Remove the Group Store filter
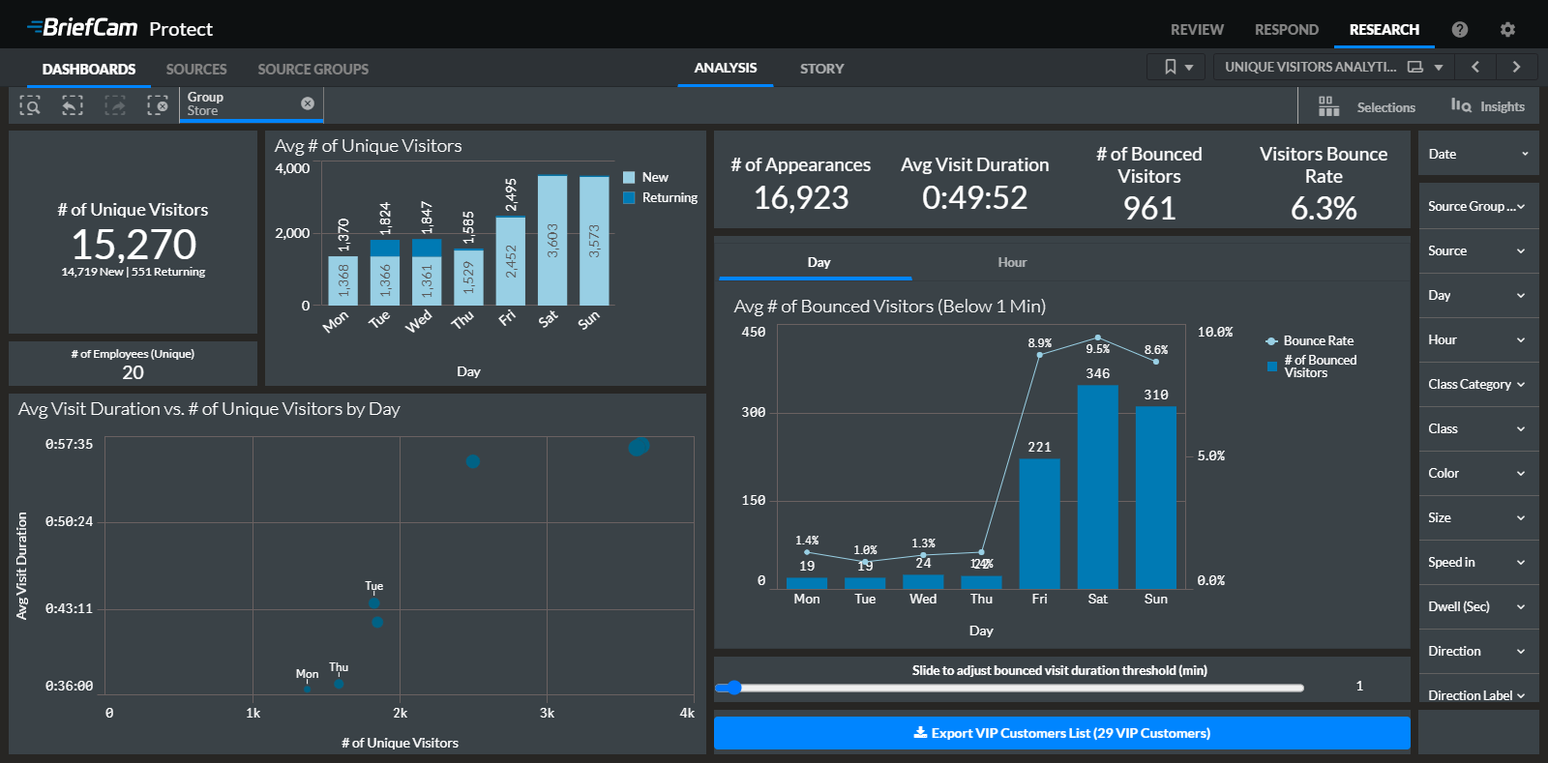 [308, 103]
